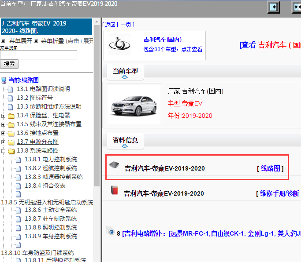Select the 资料信息 tab
The height and width of the screenshot is (262, 301).
click(125, 141)
